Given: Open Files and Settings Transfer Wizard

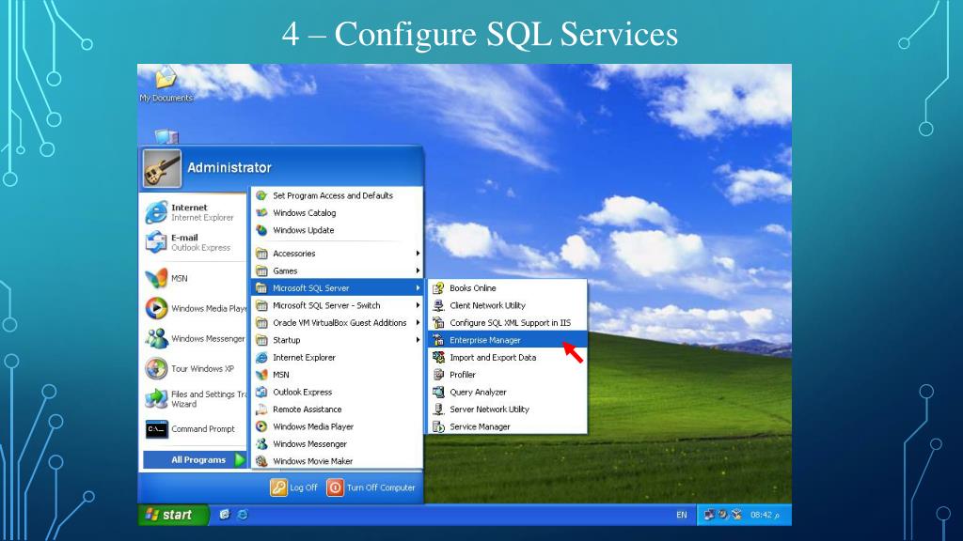Looking at the screenshot, I should pos(194,398).
